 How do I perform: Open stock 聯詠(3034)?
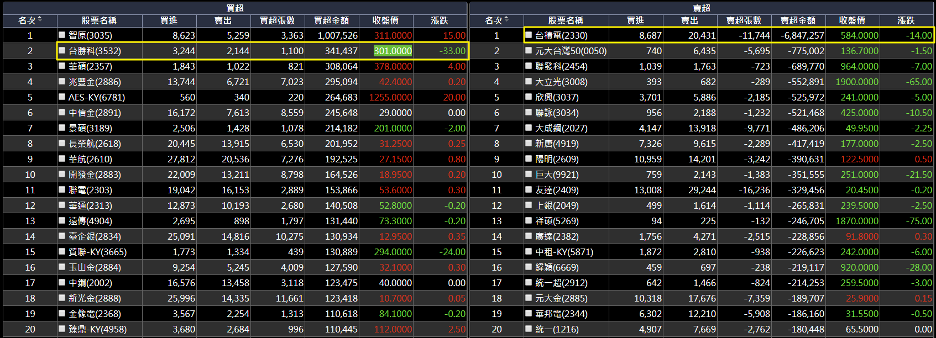(x=557, y=113)
